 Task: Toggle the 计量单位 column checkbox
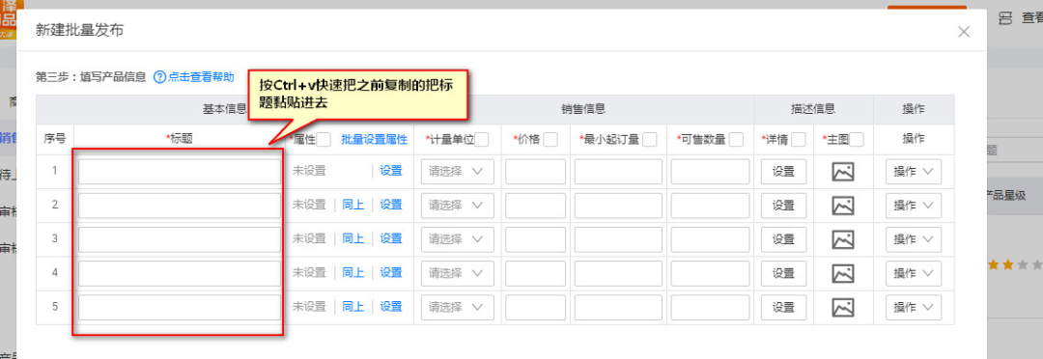[x=482, y=140]
